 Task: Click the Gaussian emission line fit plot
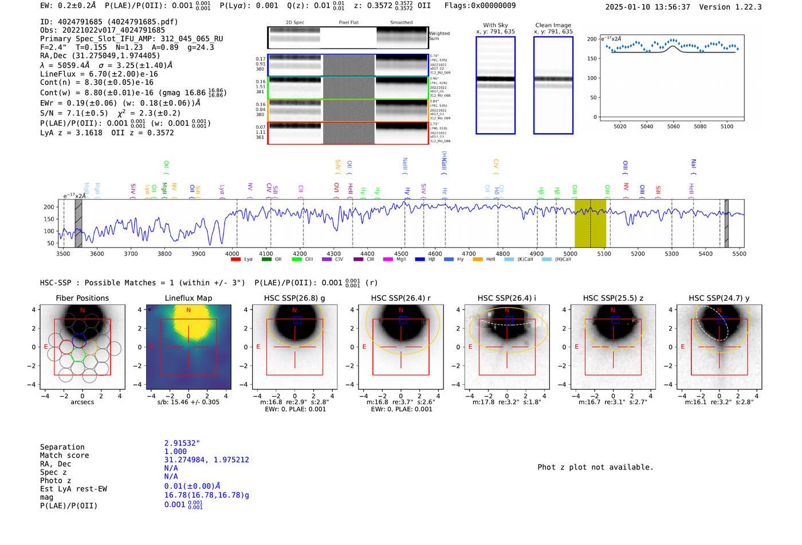pyautogui.click(x=671, y=78)
